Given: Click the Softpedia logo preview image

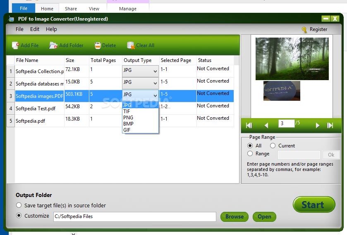Looking at the screenshot, I should tap(282, 91).
